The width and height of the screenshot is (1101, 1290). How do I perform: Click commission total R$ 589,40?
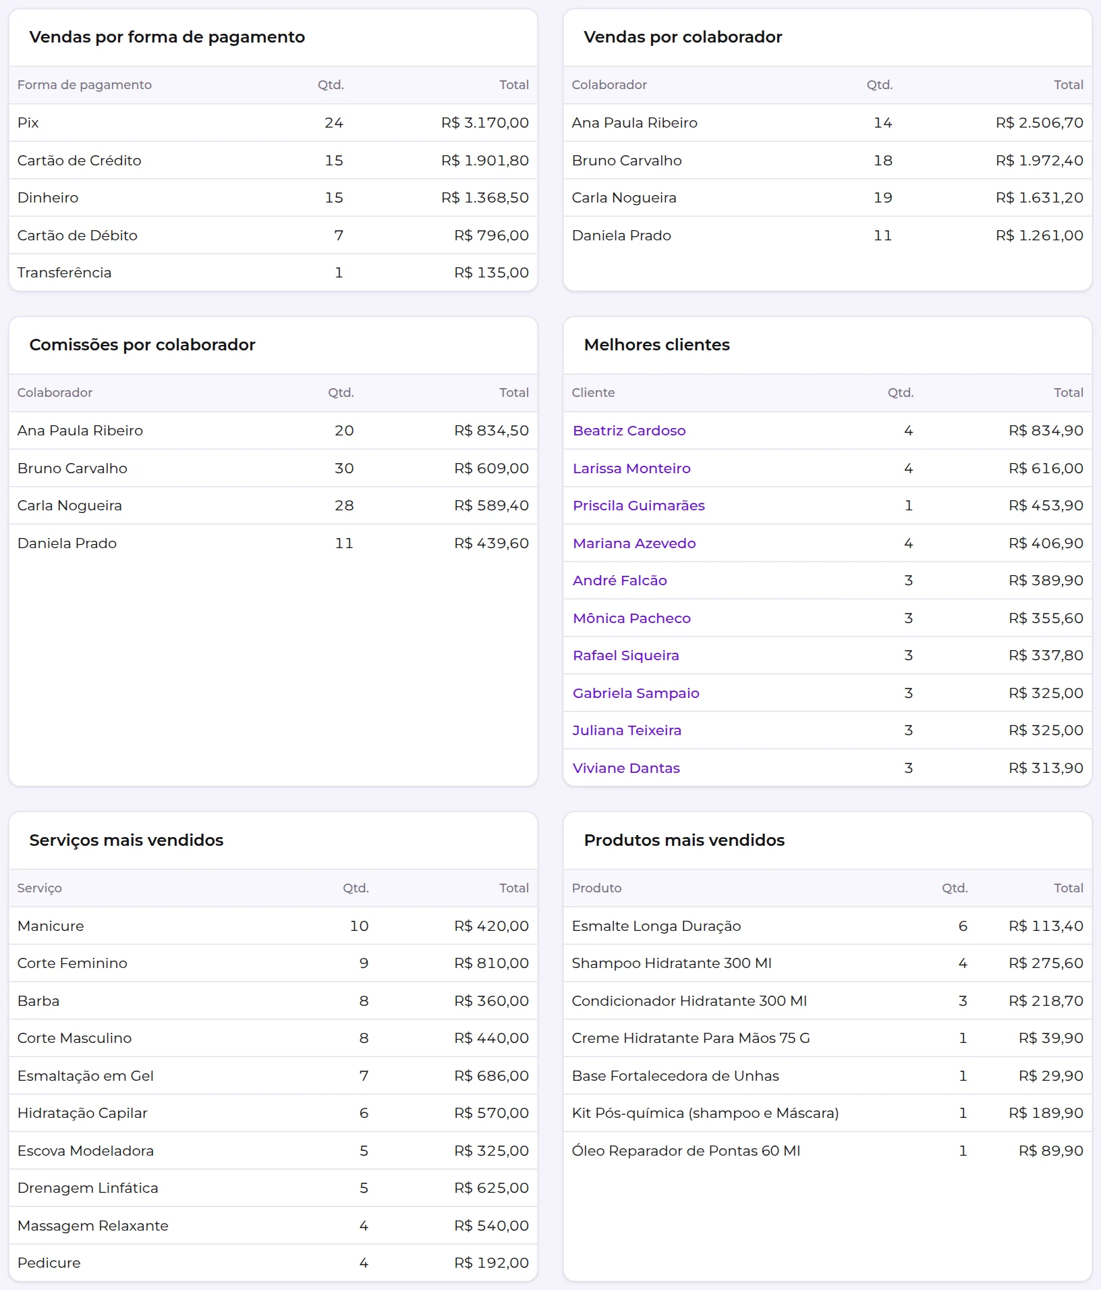tap(492, 506)
